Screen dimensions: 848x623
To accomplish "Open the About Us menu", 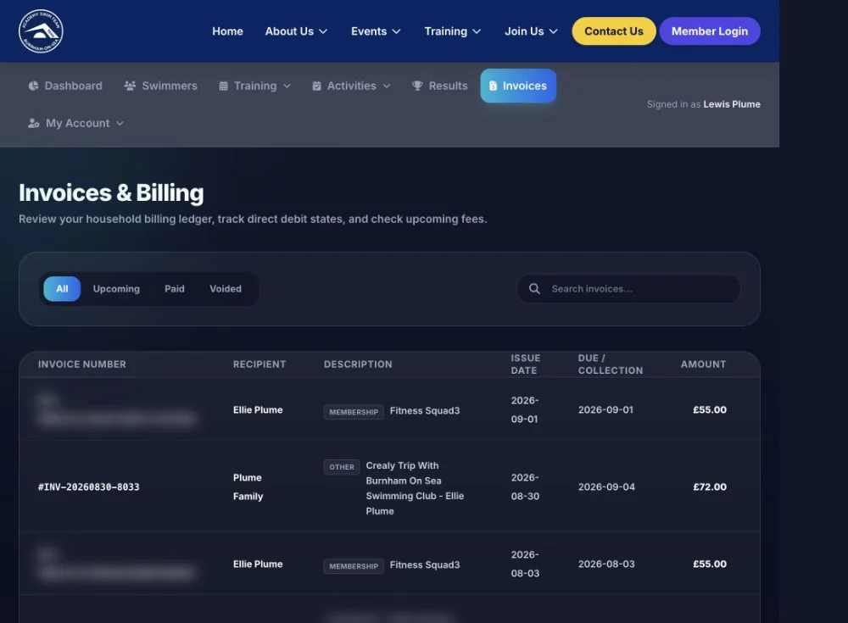I will point(296,31).
